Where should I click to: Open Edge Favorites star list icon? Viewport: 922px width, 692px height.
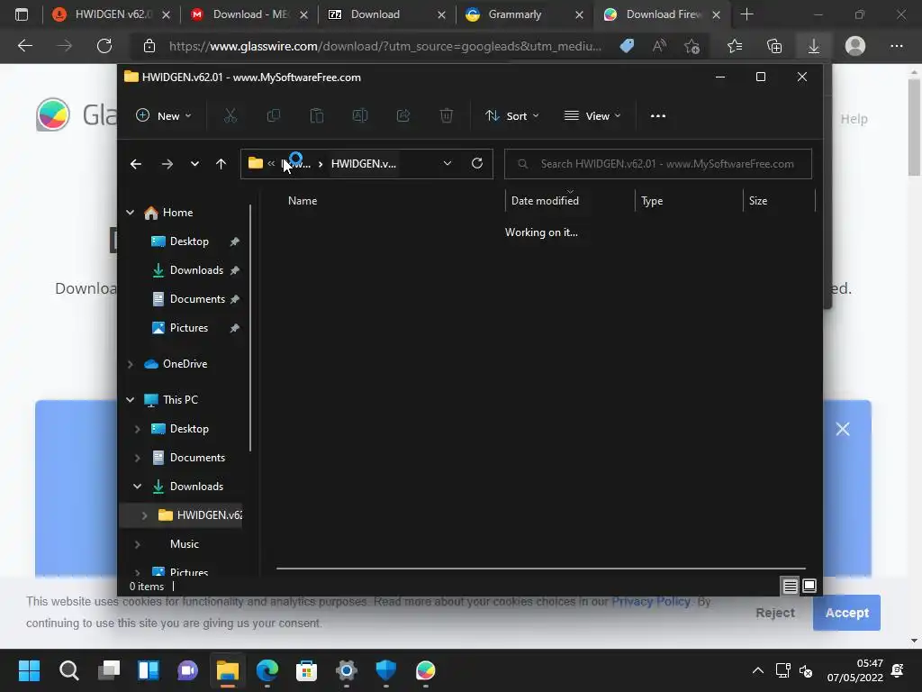[735, 46]
